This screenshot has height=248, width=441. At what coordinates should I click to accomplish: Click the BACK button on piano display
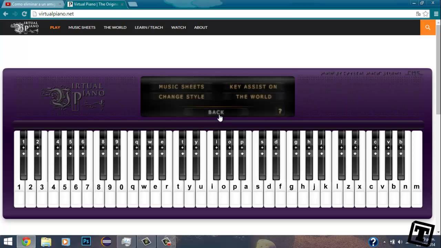point(216,112)
